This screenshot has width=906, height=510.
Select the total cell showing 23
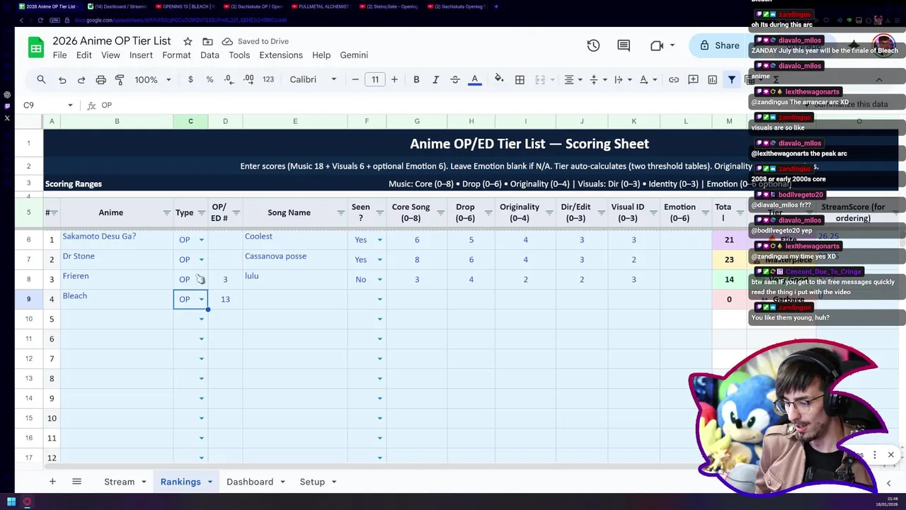(x=729, y=259)
